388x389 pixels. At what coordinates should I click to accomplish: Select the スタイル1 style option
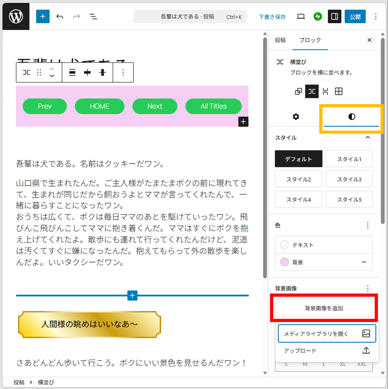(x=349, y=159)
